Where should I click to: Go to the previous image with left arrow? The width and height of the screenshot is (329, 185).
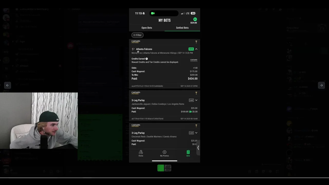[7, 85]
